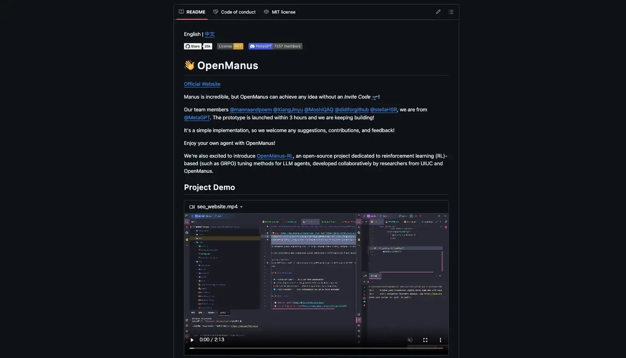
Task: Open video more options menu
Action: [x=440, y=340]
